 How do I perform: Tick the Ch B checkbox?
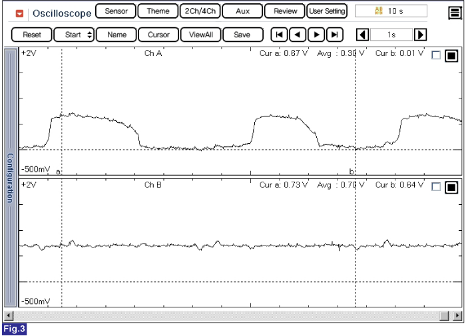436,188
